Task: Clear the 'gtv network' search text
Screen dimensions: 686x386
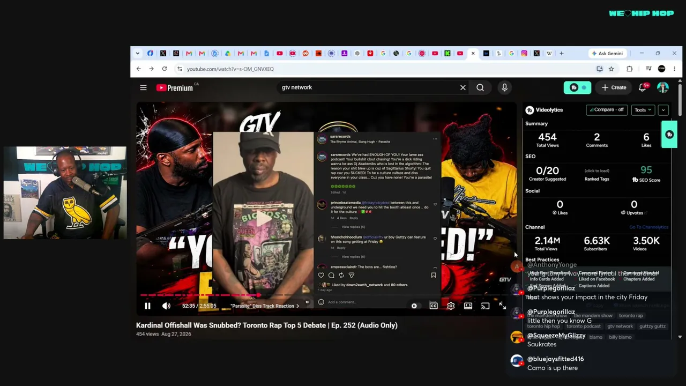Action: pyautogui.click(x=463, y=87)
